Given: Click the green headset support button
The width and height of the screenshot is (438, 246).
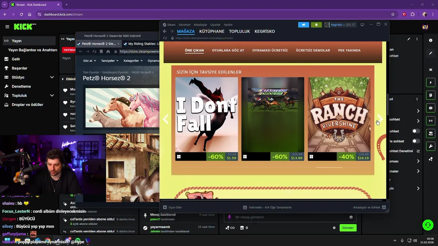Looking at the screenshot, I should (x=428, y=225).
